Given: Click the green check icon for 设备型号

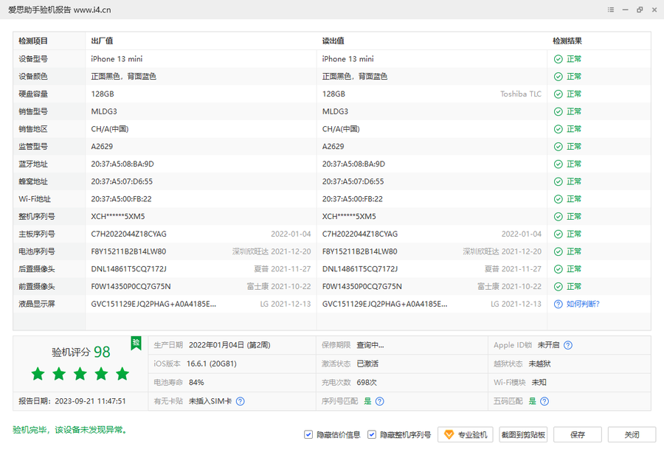Looking at the screenshot, I should tap(558, 59).
